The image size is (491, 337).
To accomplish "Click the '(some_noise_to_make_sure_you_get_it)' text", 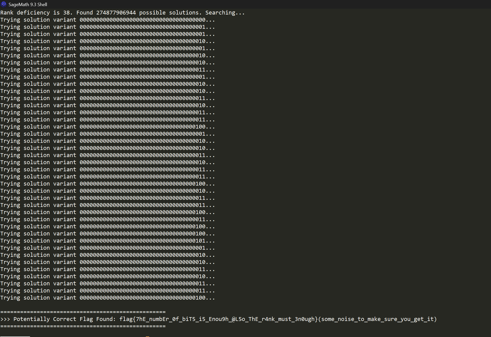I will pos(377,319).
